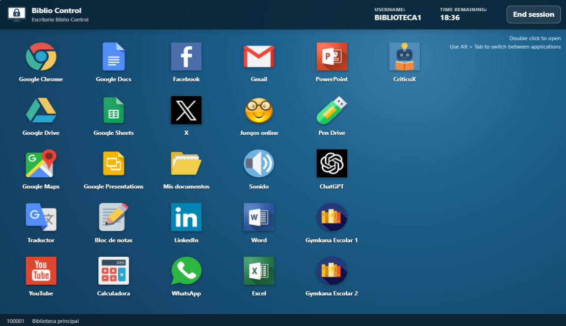Click the Biblio Control lock logo
The width and height of the screenshot is (566, 326).
tap(17, 14)
